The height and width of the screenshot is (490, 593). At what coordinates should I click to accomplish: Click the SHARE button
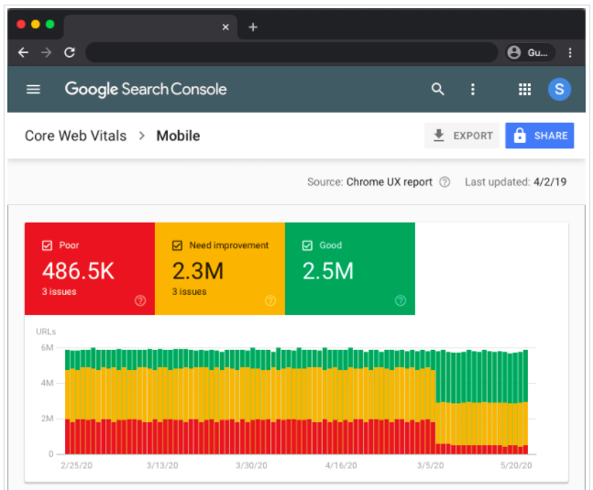(539, 136)
